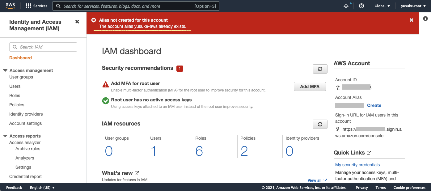
Task: Click "Root user has no active access keys"
Action: 151,100
